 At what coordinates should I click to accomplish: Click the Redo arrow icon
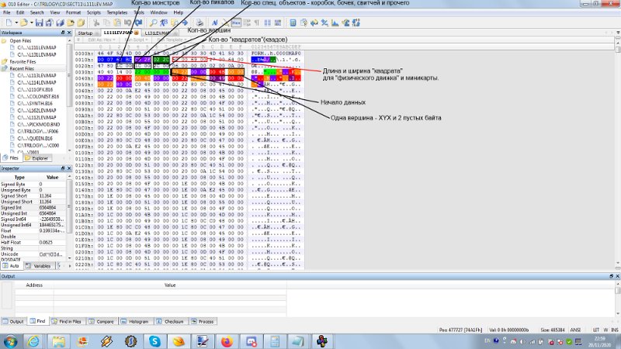pos(138,23)
